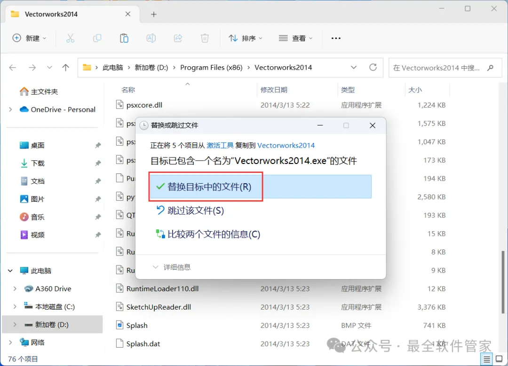Viewport: 508px width, 366px height.
Task: Expand the OneDrive - Personal node
Action: click(10, 109)
